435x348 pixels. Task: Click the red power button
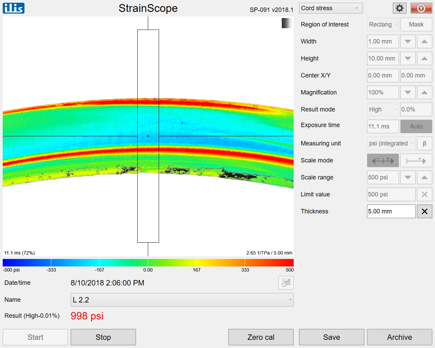click(421, 8)
